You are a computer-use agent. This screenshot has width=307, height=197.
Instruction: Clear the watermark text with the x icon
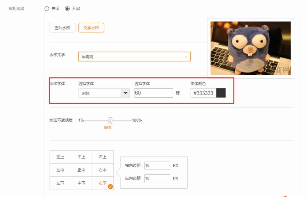coord(186,57)
